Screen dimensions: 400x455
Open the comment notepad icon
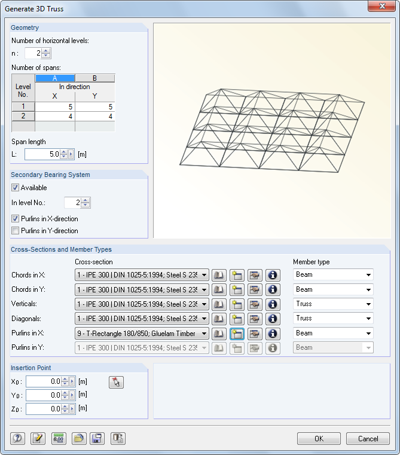[x=38, y=438]
